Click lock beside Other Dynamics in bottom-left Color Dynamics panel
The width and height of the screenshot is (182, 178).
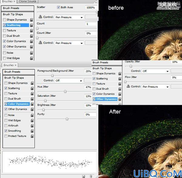point(32,109)
